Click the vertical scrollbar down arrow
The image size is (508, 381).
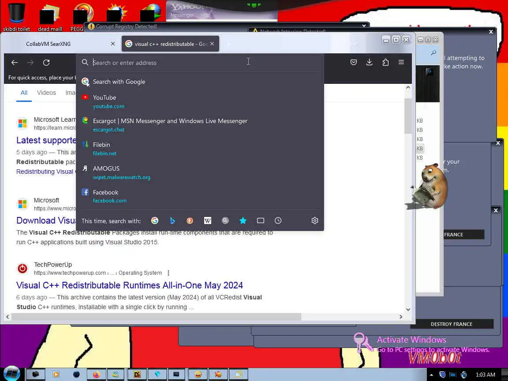[x=408, y=310]
